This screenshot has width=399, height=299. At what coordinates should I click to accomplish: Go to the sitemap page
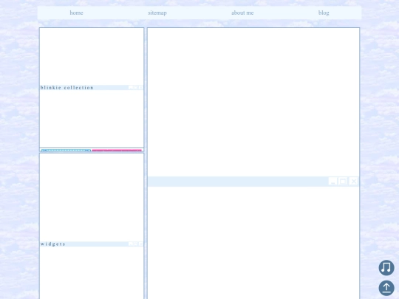click(157, 13)
